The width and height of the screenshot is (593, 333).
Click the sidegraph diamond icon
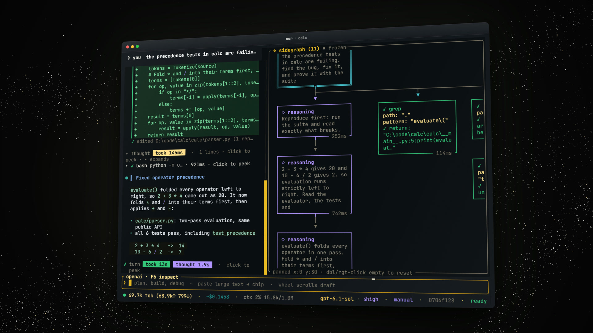275,51
